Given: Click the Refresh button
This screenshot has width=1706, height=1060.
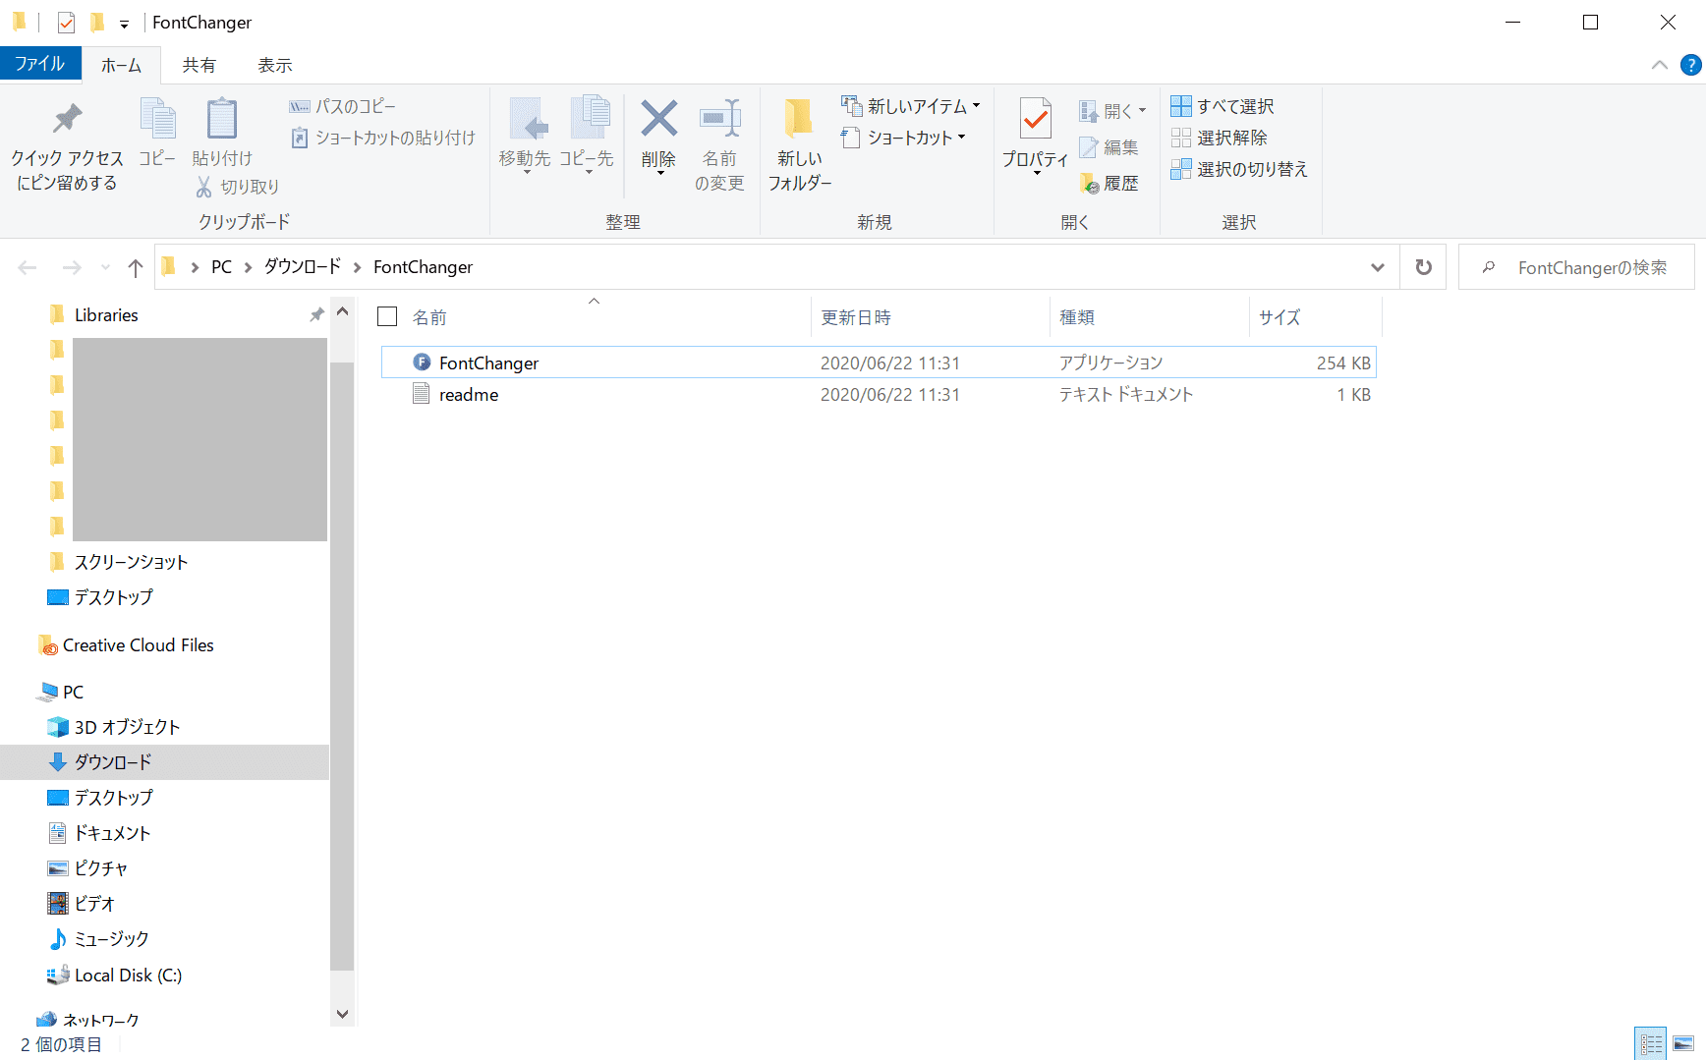Looking at the screenshot, I should (1423, 267).
